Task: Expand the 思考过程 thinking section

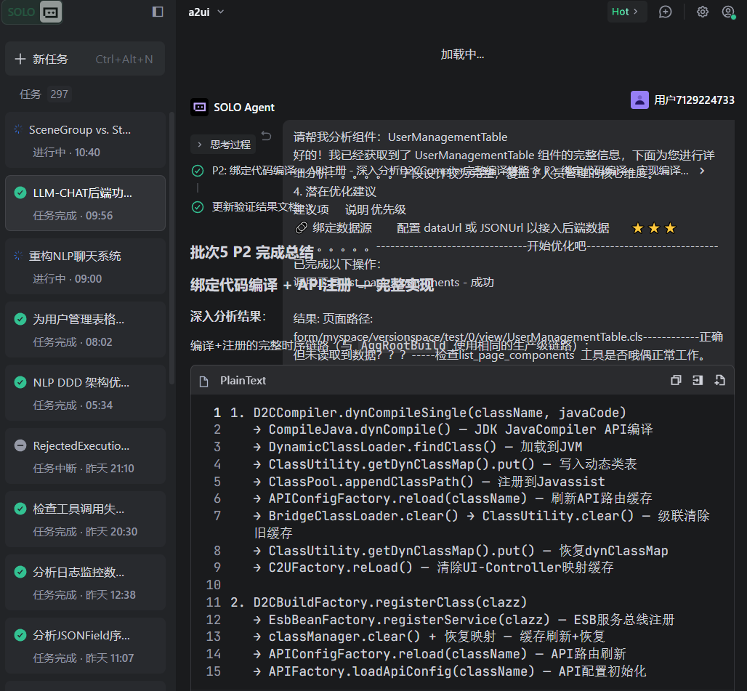Action: (x=223, y=145)
